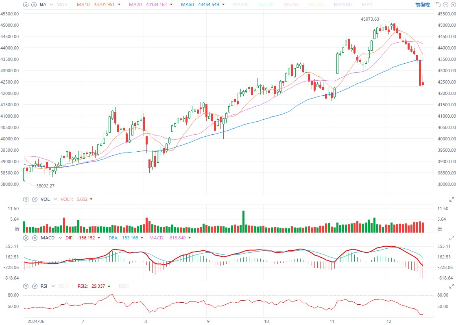Toggle the MA10 line label
This screenshot has width=456, height=325.
pyautogui.click(x=84, y=4)
